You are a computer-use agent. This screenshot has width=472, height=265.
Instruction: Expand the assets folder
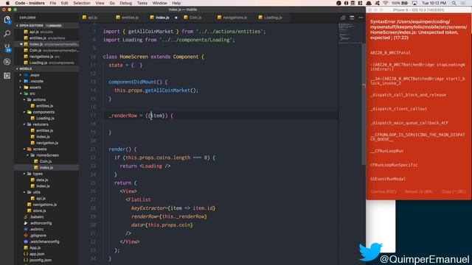click(x=21, y=88)
